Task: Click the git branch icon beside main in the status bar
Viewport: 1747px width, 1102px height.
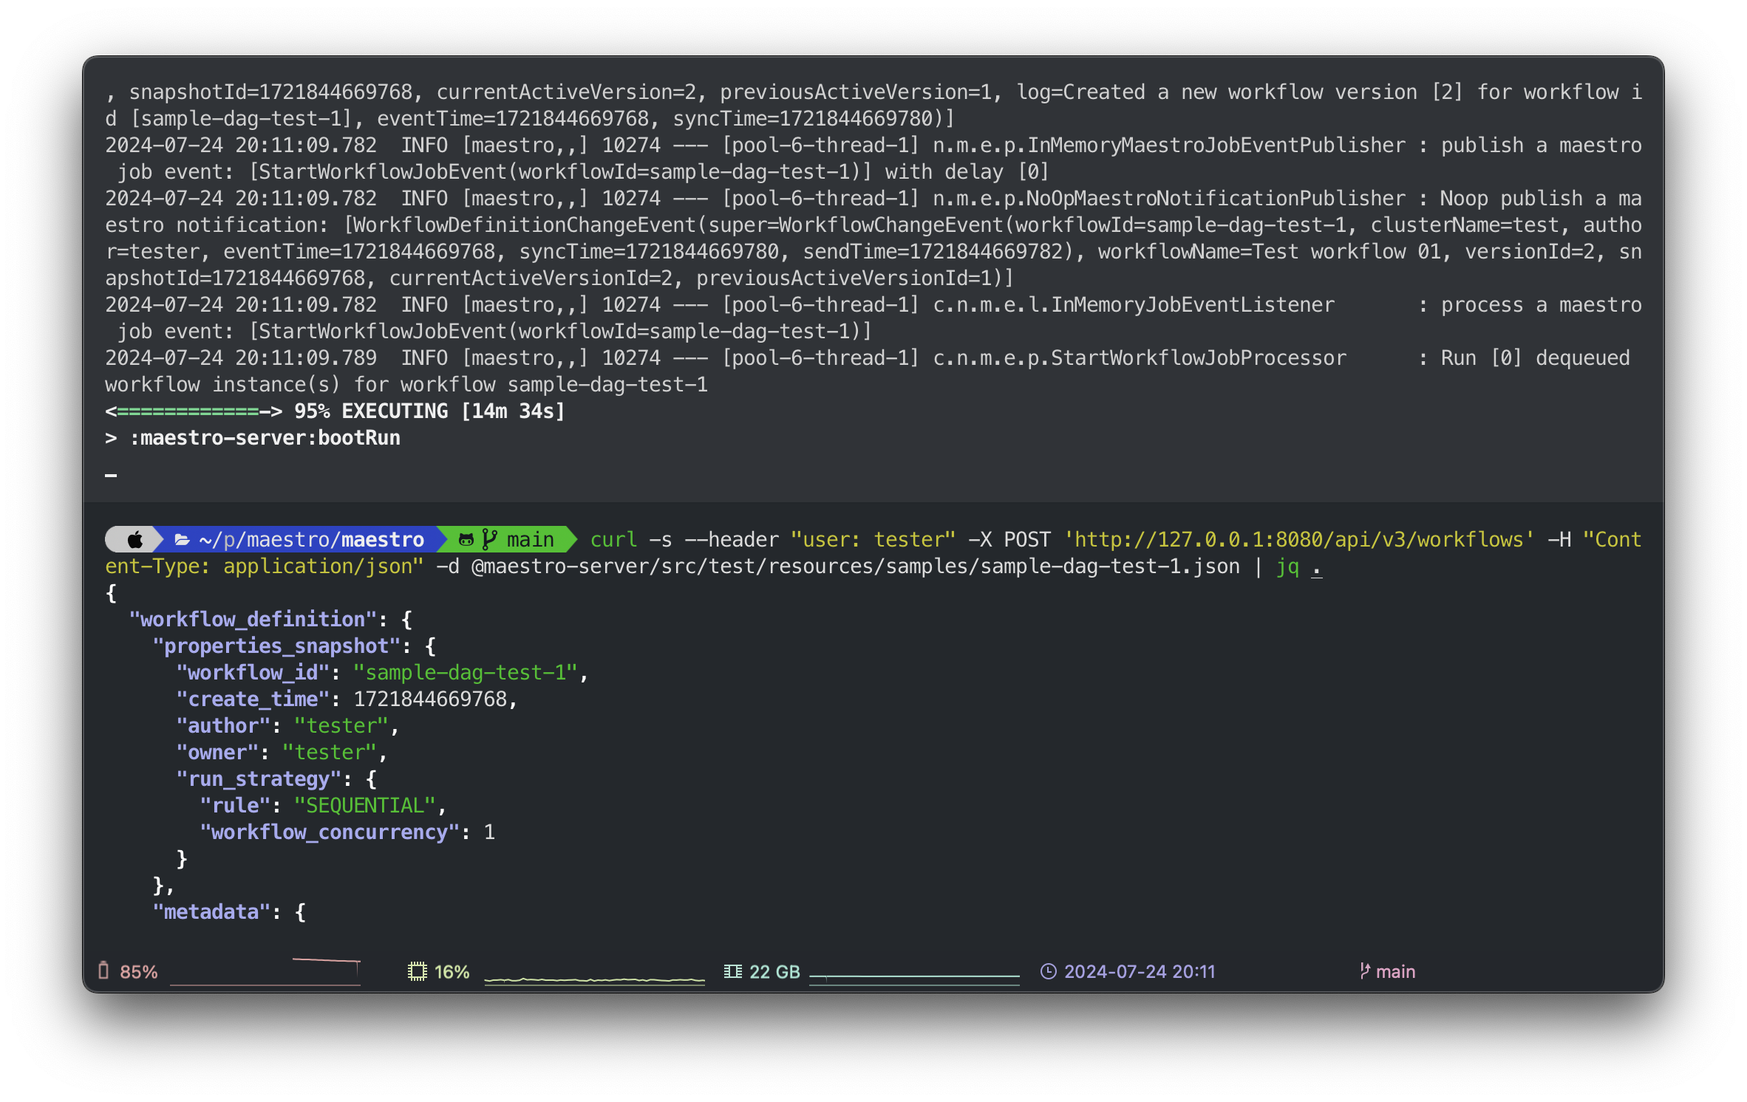Action: (x=1364, y=971)
